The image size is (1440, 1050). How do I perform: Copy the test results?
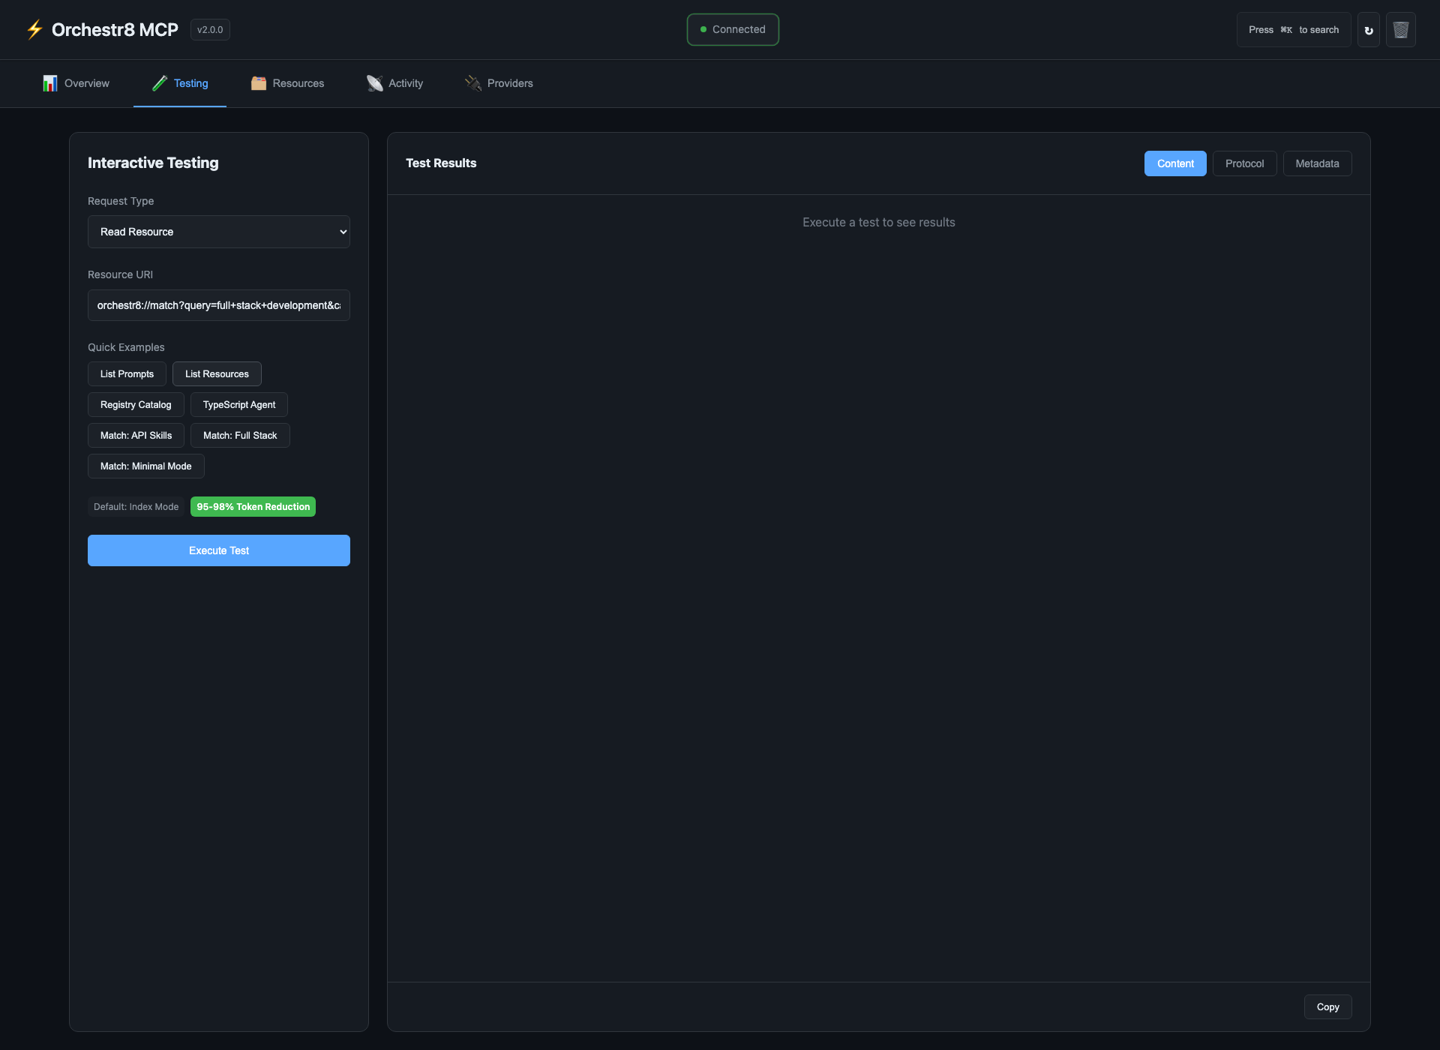pyautogui.click(x=1328, y=1007)
